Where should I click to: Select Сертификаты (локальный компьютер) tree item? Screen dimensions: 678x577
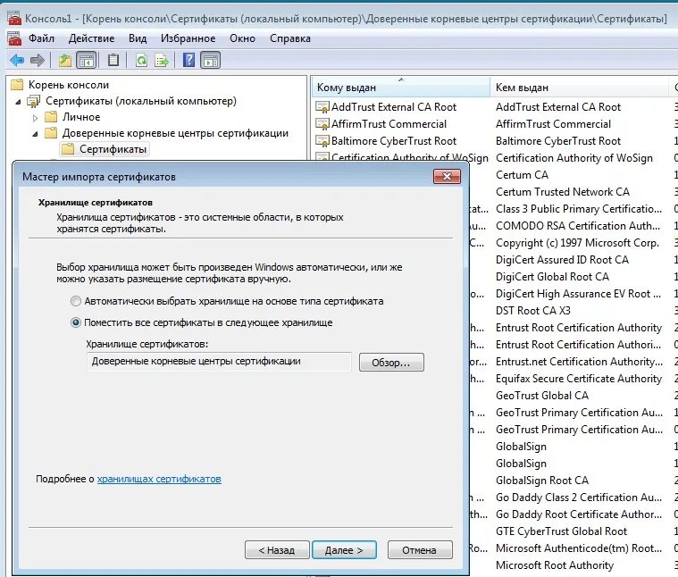141,101
